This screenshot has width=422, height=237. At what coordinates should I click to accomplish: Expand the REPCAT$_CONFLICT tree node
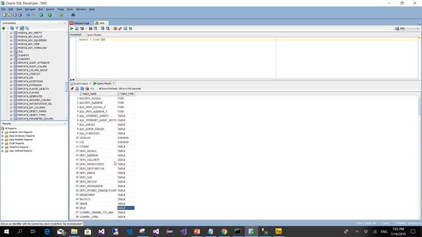(11, 74)
